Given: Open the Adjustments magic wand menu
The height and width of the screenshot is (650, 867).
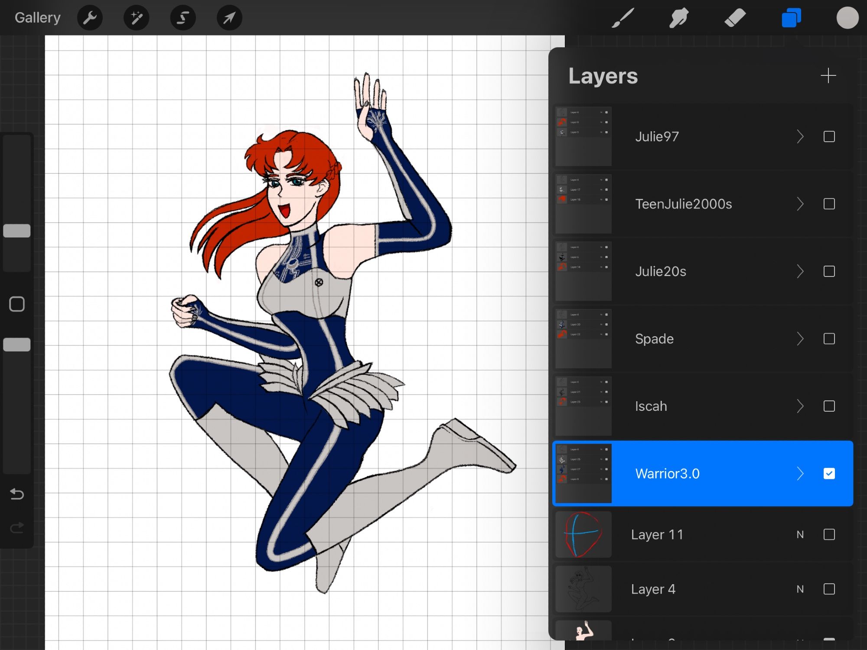Looking at the screenshot, I should tap(137, 18).
